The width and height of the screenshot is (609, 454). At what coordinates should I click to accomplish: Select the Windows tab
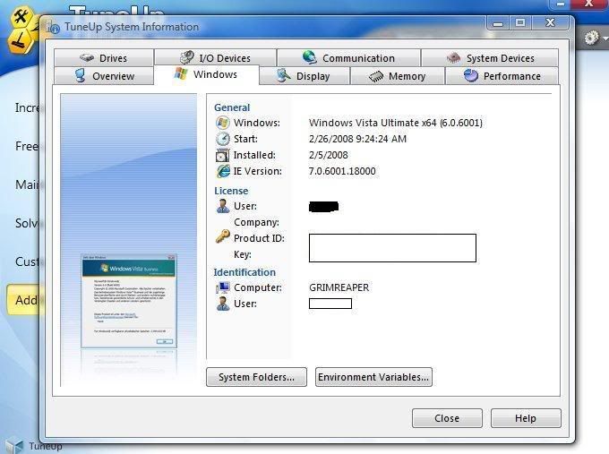point(206,74)
